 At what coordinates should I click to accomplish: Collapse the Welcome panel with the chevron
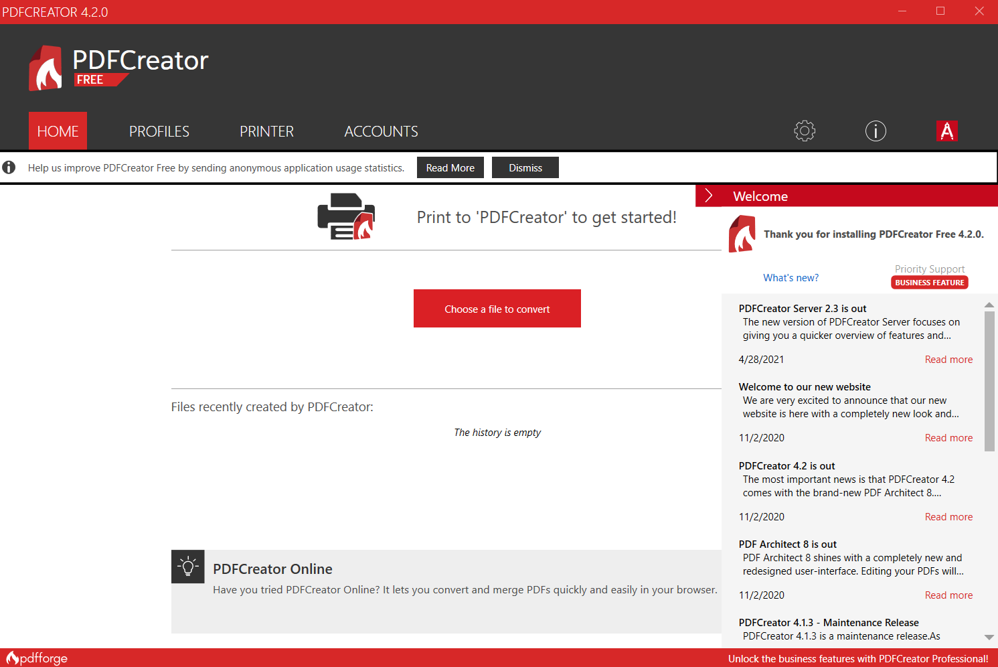click(x=709, y=196)
